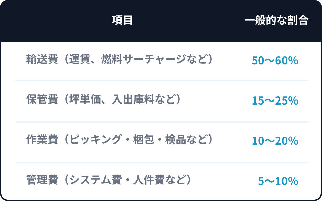Click the 5〜10% percentage value
322x201 pixels.
(x=278, y=181)
